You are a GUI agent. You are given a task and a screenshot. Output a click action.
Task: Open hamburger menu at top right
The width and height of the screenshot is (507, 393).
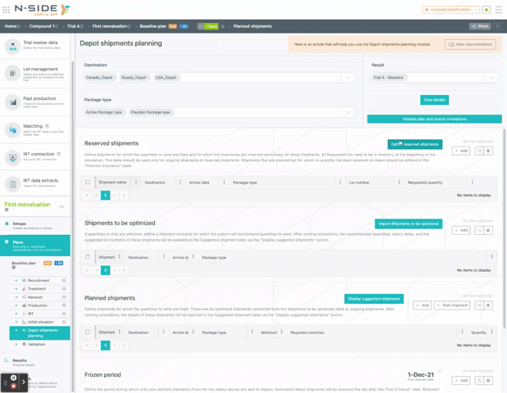[x=498, y=10]
